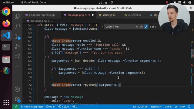Toggle Use Regular Expression in find widget
The height and width of the screenshot is (109, 194).
point(146,27)
